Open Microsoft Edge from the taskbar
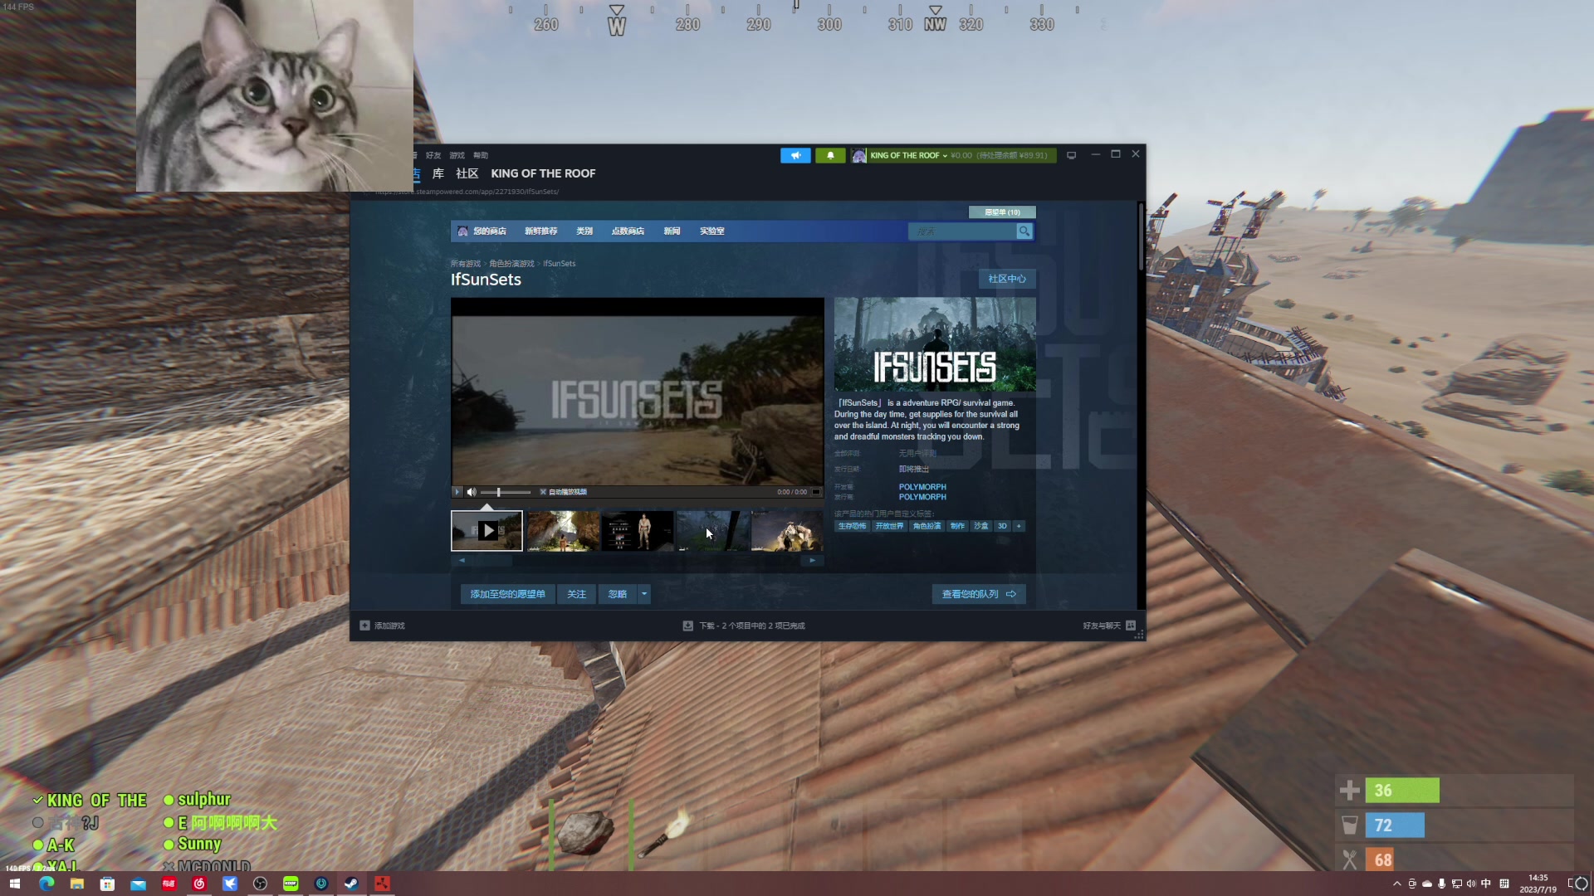 click(x=46, y=884)
